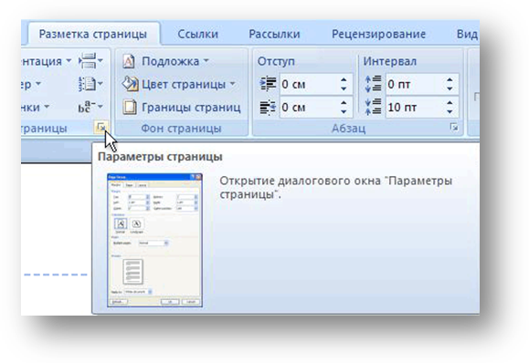
Task: Click the page setup dialog thumbnail
Action: (154, 240)
